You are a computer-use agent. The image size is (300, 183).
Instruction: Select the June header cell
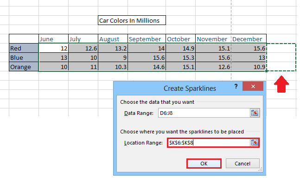click(x=53, y=39)
